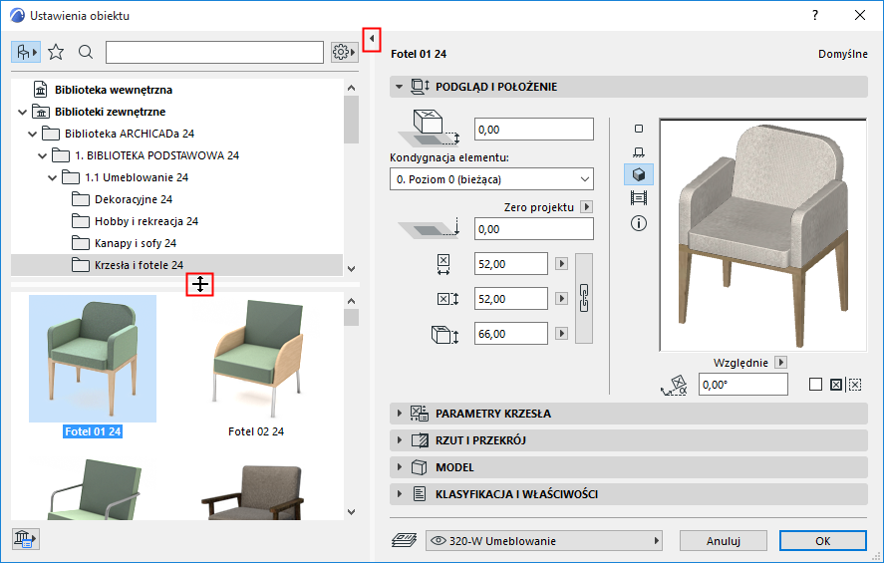884x563 pixels.
Task: Click the RZUT I PRZEKRÓJ panel icon
Action: coord(420,440)
